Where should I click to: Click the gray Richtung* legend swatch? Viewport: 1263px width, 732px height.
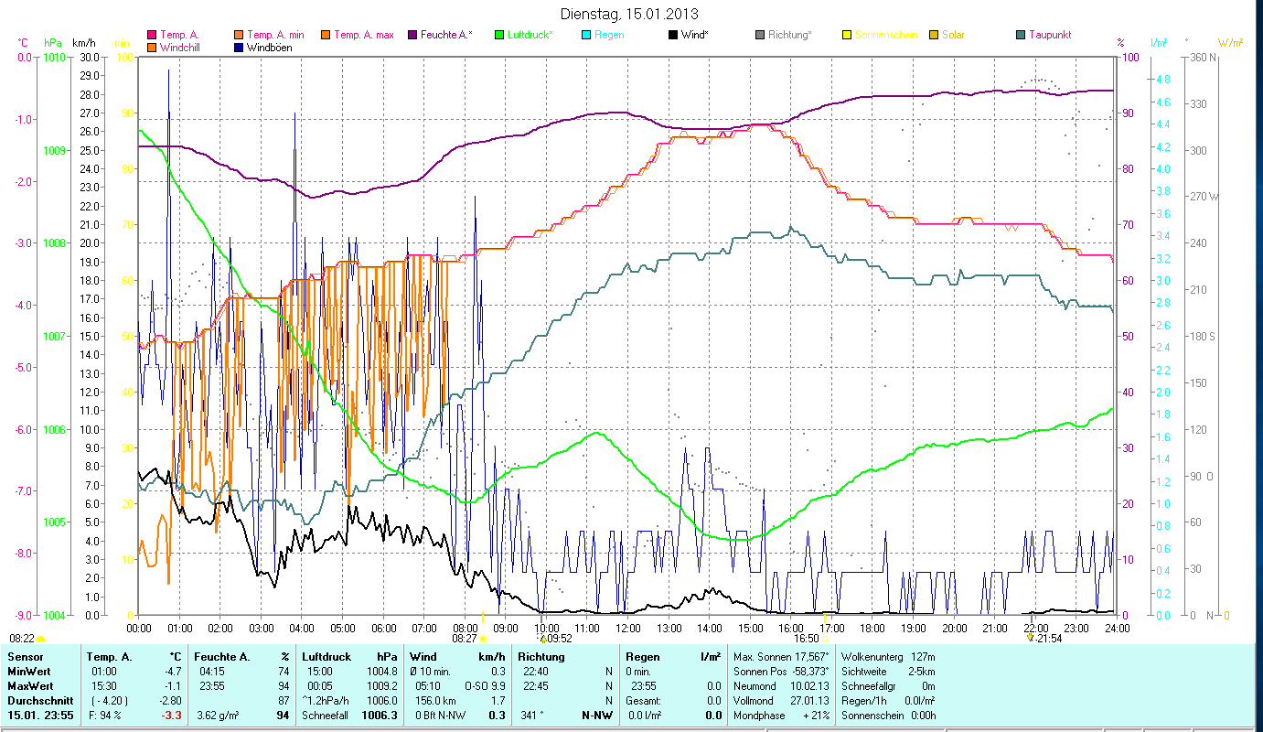(x=759, y=35)
